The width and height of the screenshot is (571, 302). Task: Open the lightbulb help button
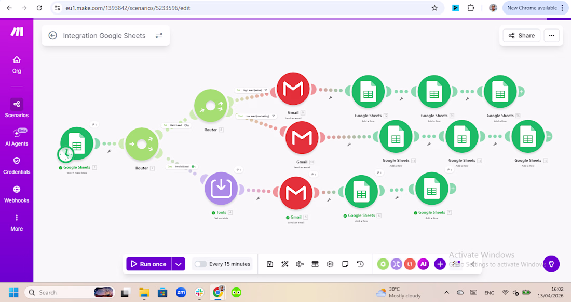[551, 264]
